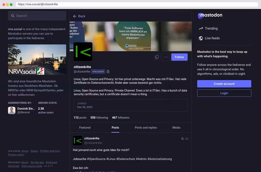261x172 pixels.
Task: Follow citizenk4te with the Follow button
Action: click(179, 57)
